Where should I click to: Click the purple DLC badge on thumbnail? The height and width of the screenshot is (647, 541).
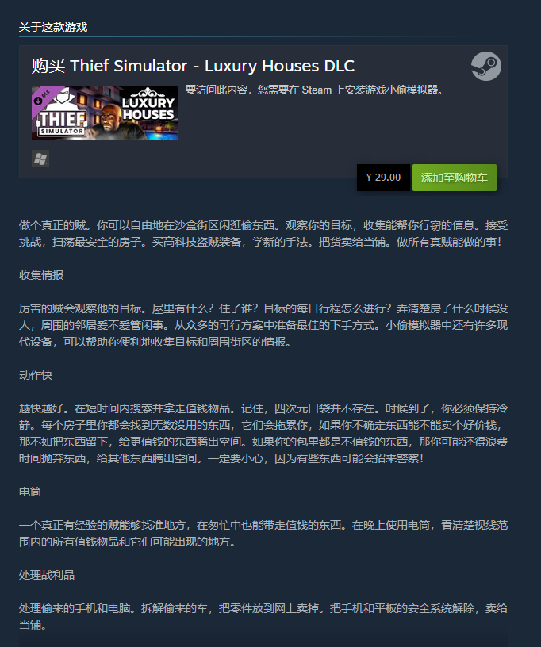point(43,98)
